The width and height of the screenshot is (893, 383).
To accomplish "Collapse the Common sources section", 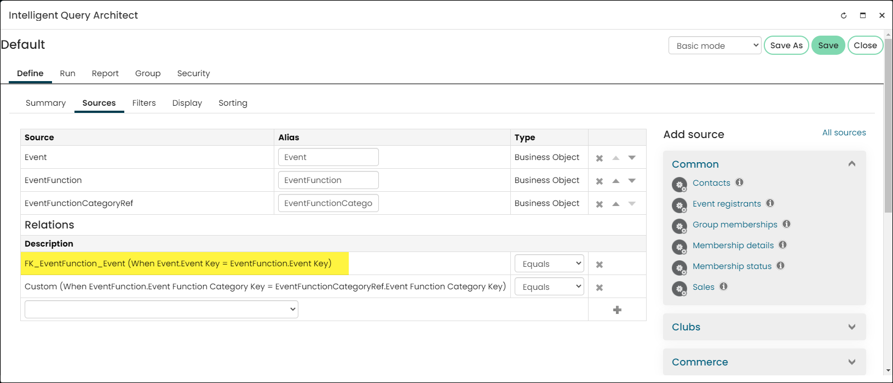I will (852, 164).
